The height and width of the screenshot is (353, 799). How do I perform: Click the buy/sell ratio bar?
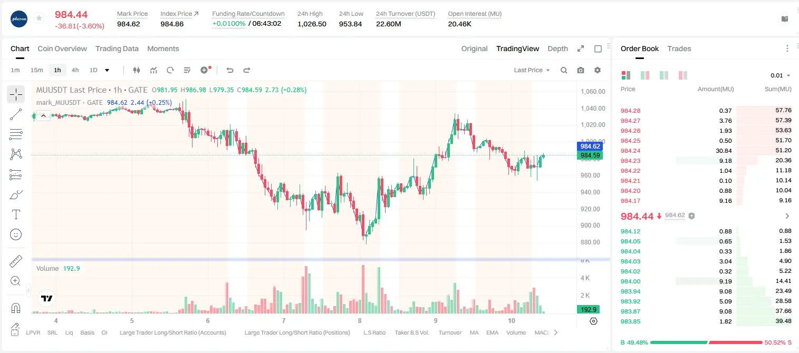coord(707,342)
